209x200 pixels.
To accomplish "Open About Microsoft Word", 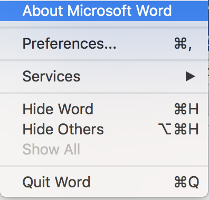I will 104,11.
